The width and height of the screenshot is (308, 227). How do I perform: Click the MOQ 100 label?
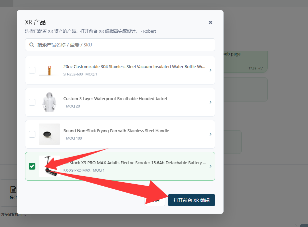pyautogui.click(x=74, y=138)
